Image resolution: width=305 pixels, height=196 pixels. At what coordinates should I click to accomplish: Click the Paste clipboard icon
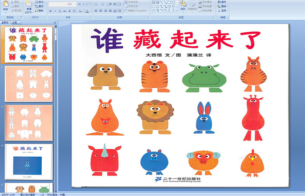coord(6,3)
